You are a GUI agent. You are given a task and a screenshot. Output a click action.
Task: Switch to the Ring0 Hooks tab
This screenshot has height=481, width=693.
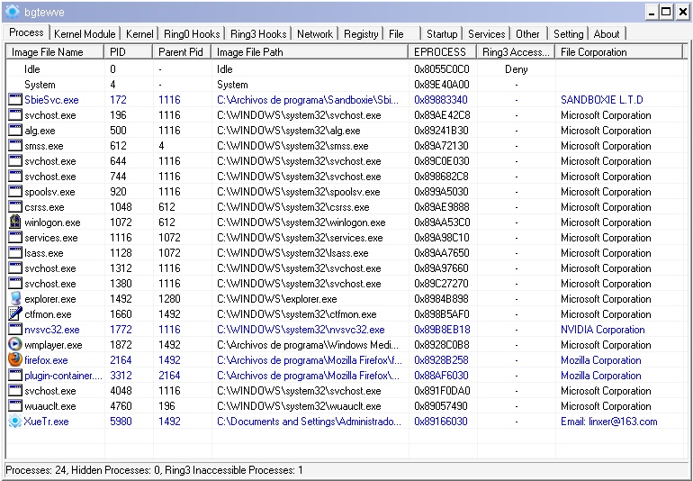192,34
